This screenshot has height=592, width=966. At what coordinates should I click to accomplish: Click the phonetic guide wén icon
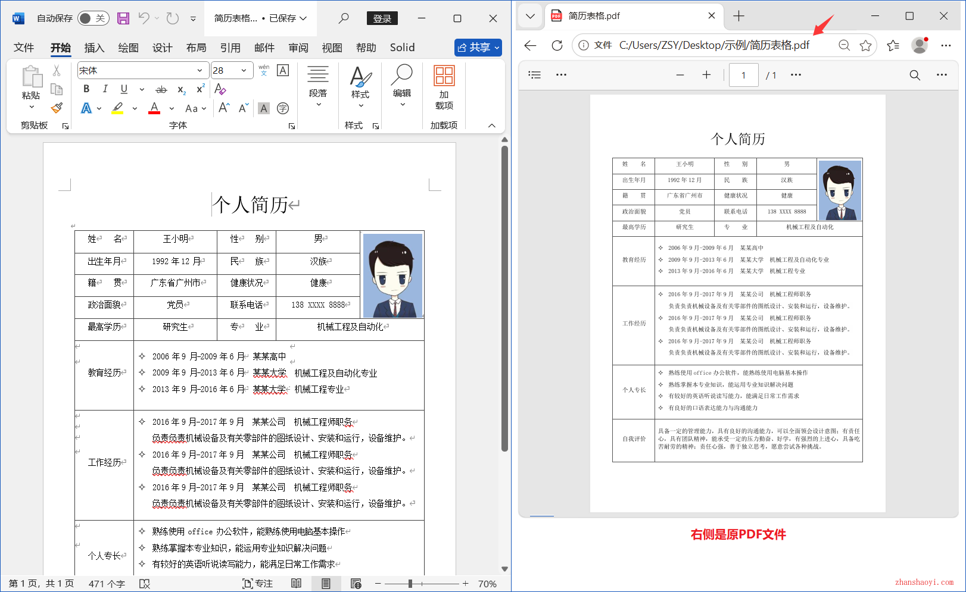(264, 70)
